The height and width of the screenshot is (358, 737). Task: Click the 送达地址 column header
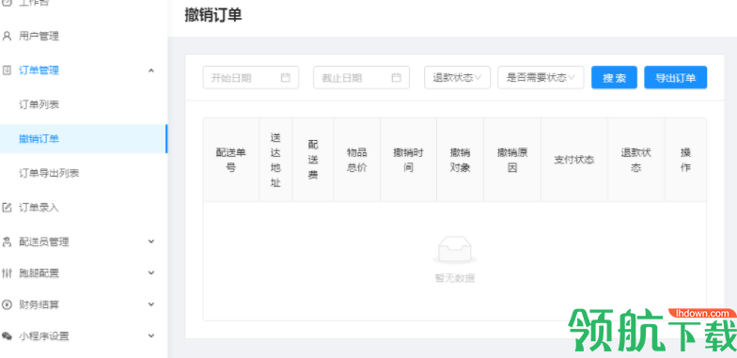(275, 160)
